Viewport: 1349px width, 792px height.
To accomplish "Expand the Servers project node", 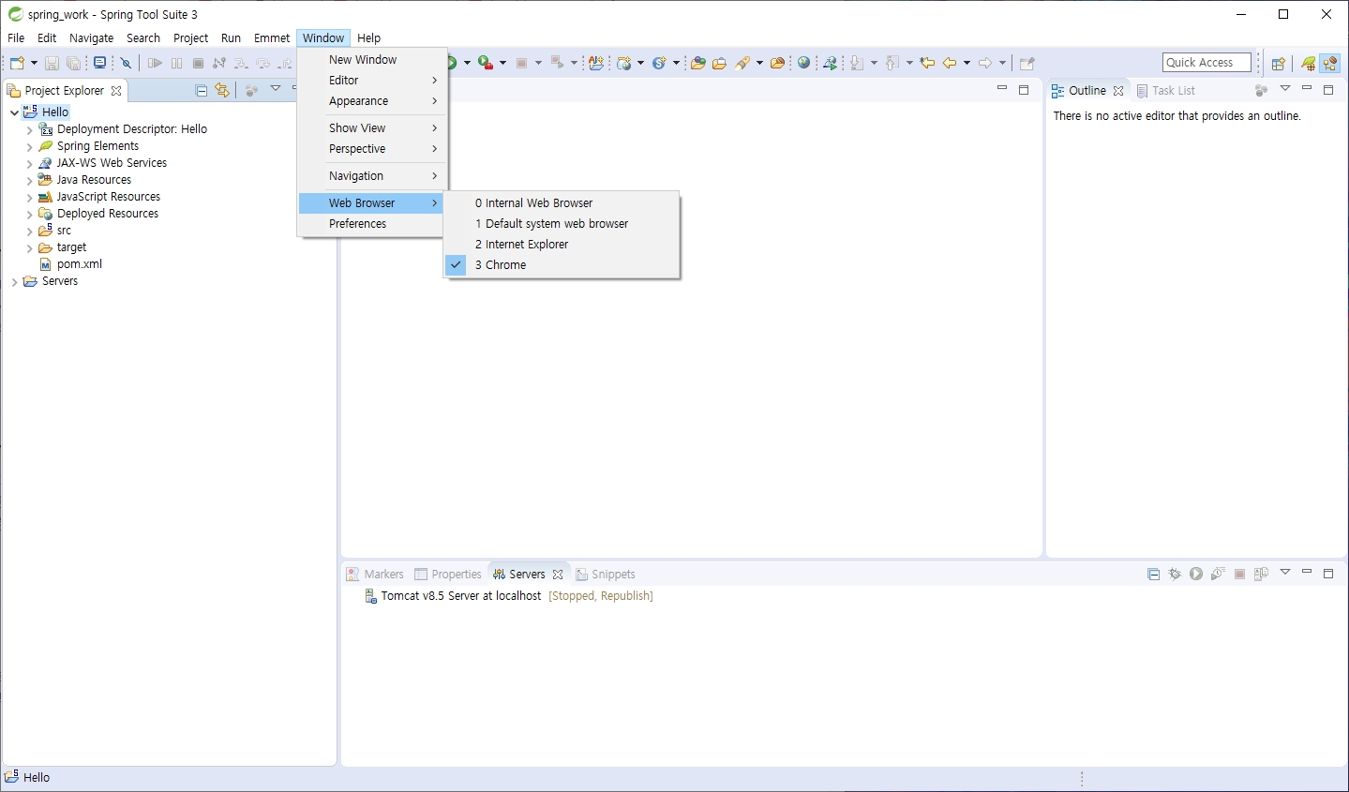I will click(14, 281).
